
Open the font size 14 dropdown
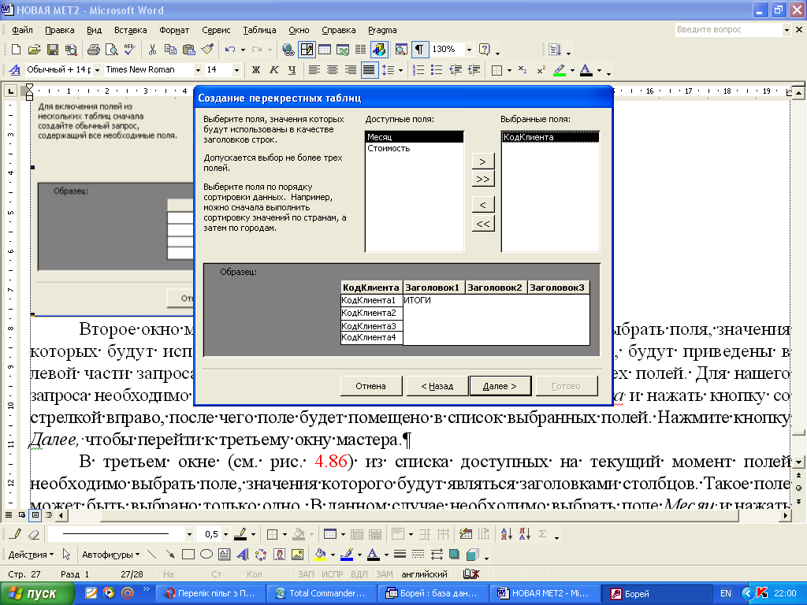point(236,70)
